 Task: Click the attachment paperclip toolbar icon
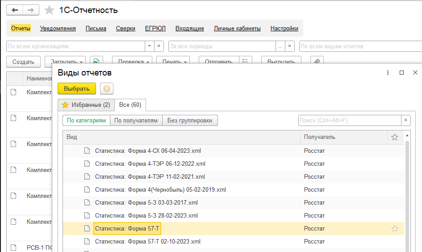pyautogui.click(x=317, y=62)
